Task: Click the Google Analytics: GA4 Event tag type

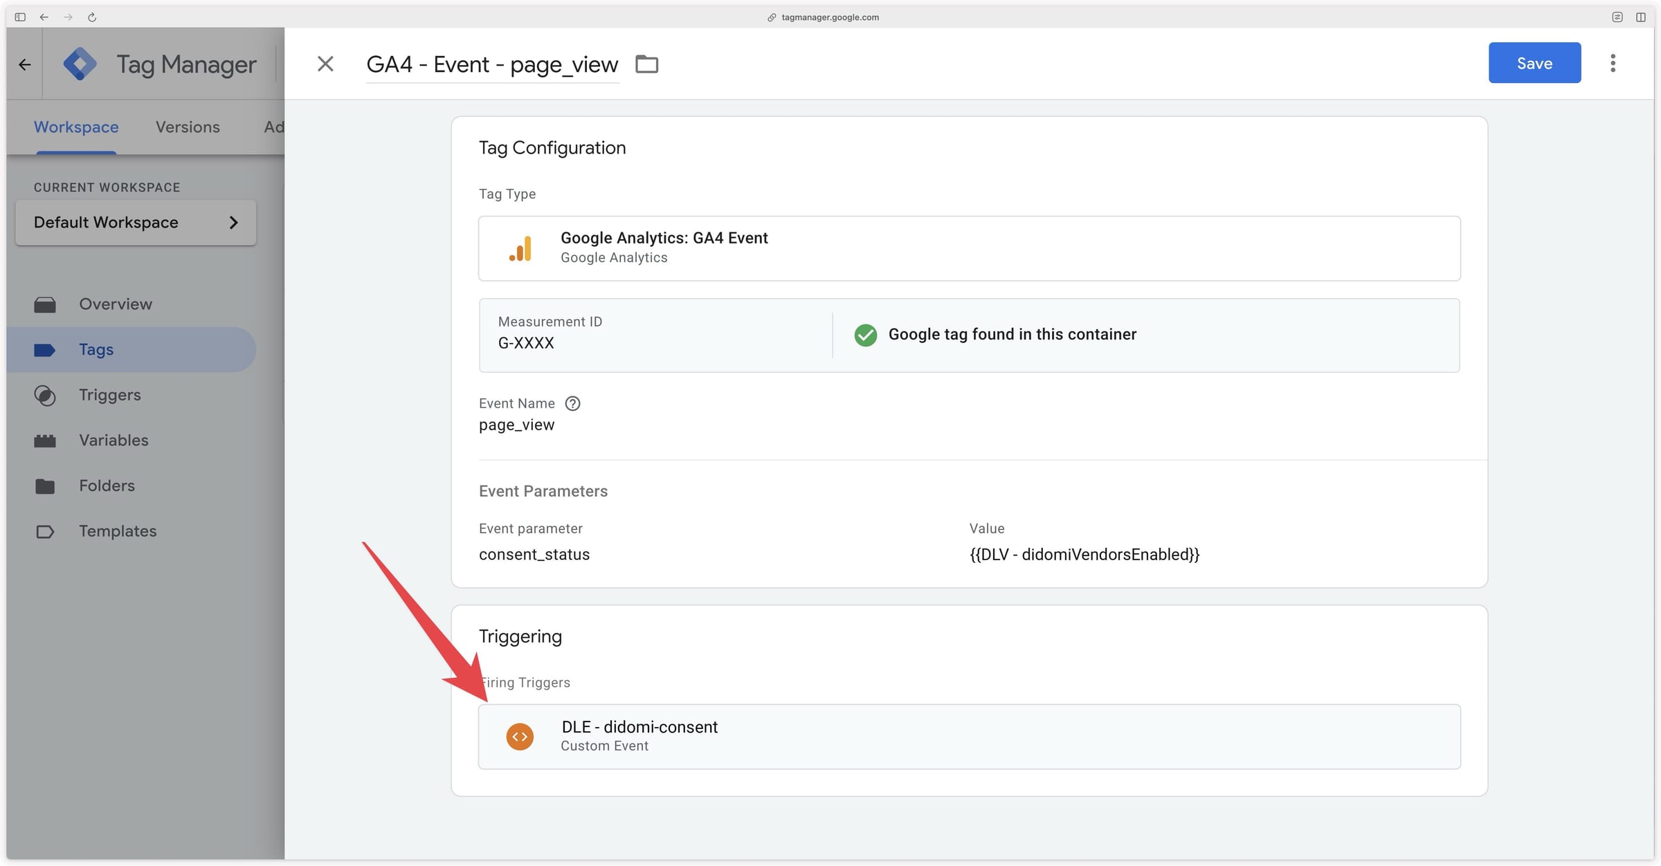Action: point(969,248)
